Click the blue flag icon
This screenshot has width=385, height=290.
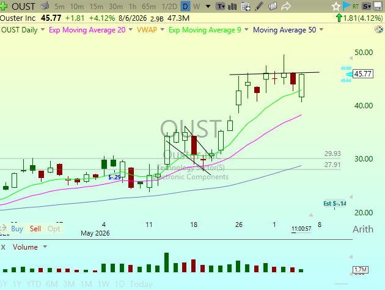(x=346, y=6)
